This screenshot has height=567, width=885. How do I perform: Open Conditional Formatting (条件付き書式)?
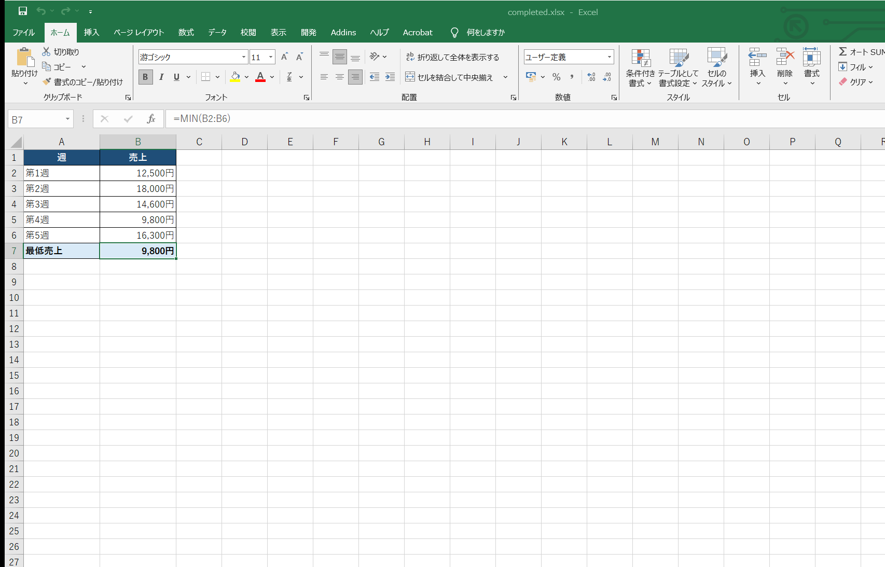click(x=641, y=67)
